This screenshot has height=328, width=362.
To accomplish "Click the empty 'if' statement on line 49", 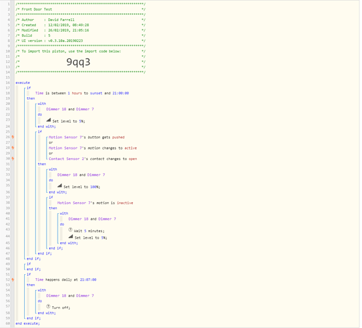I will 29,264.
